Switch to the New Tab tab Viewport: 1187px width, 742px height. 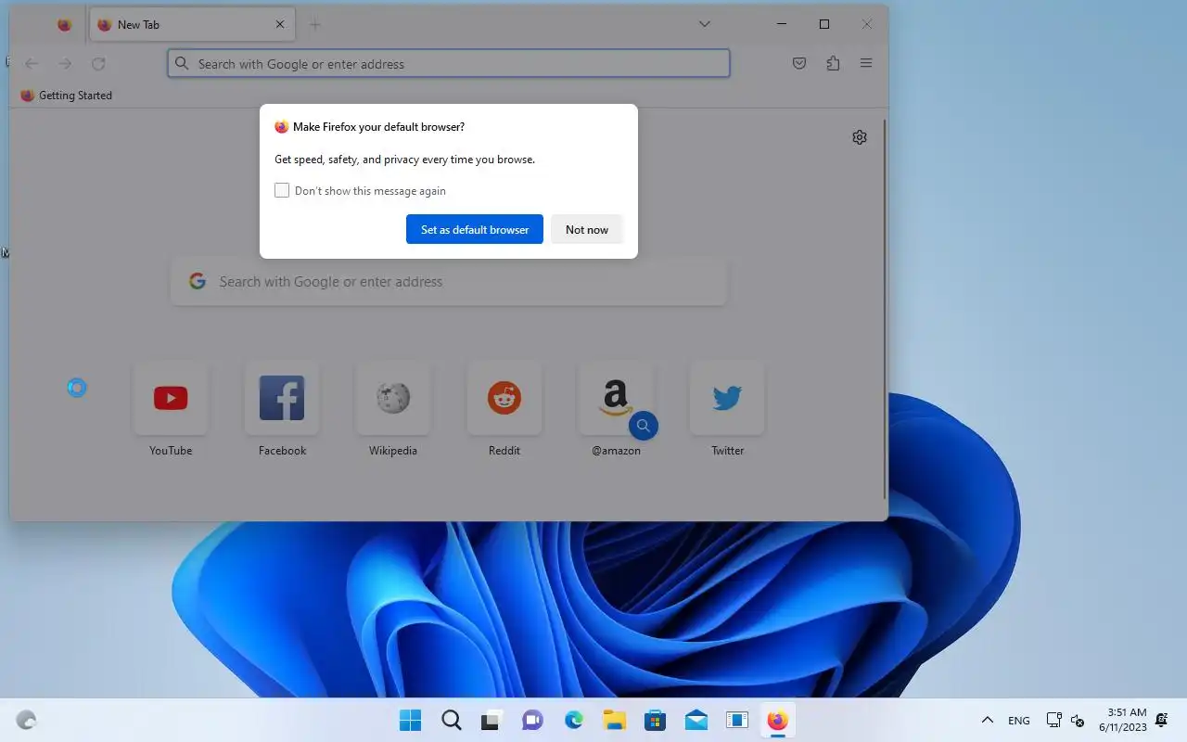coord(192,25)
